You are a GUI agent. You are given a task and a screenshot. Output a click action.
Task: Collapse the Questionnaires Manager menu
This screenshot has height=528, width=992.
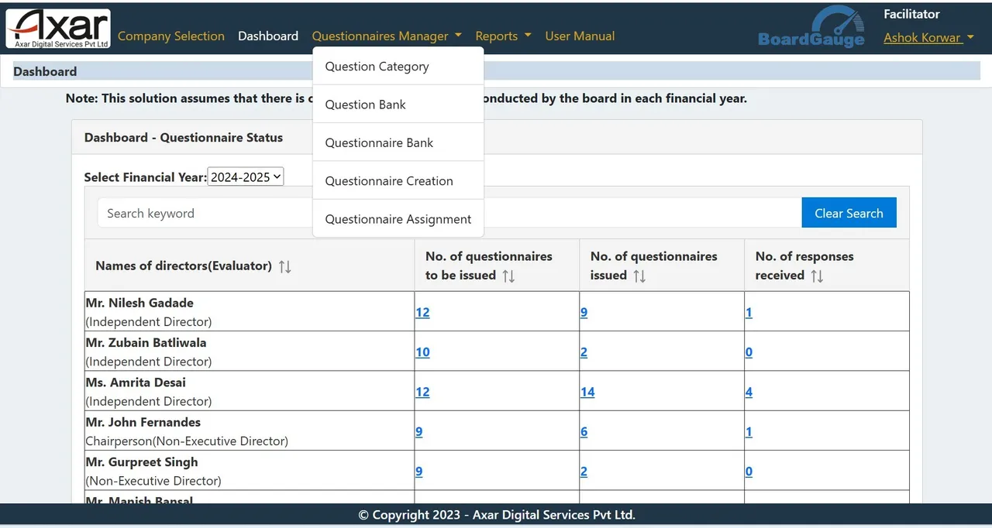[x=387, y=36]
